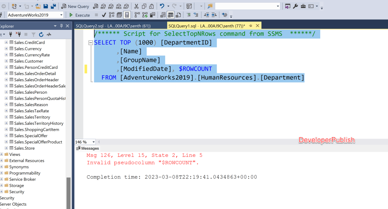
Task: Click the Undo arrow icon
Action: (x=162, y=6)
